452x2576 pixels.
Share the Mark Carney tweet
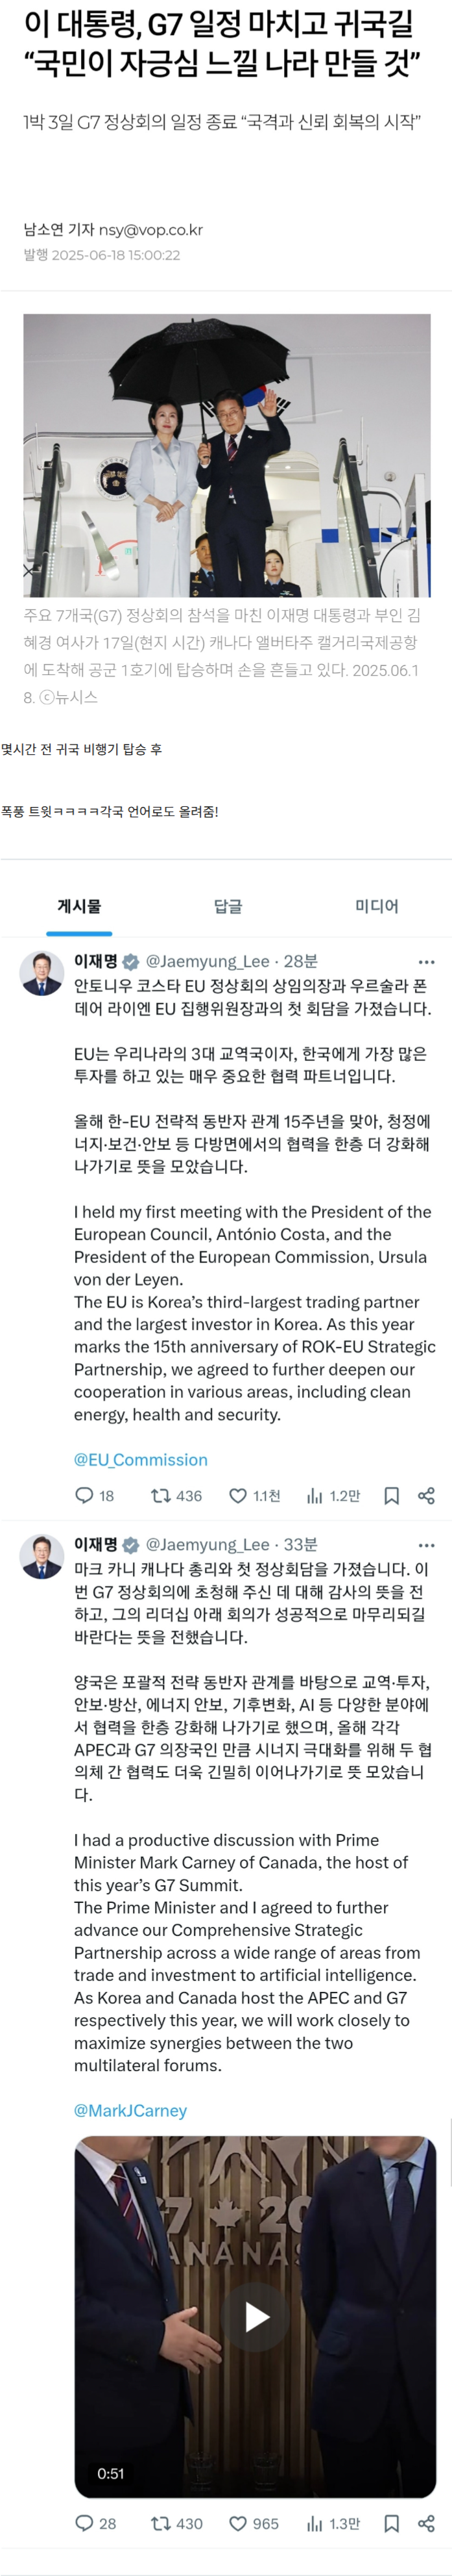point(426,2523)
